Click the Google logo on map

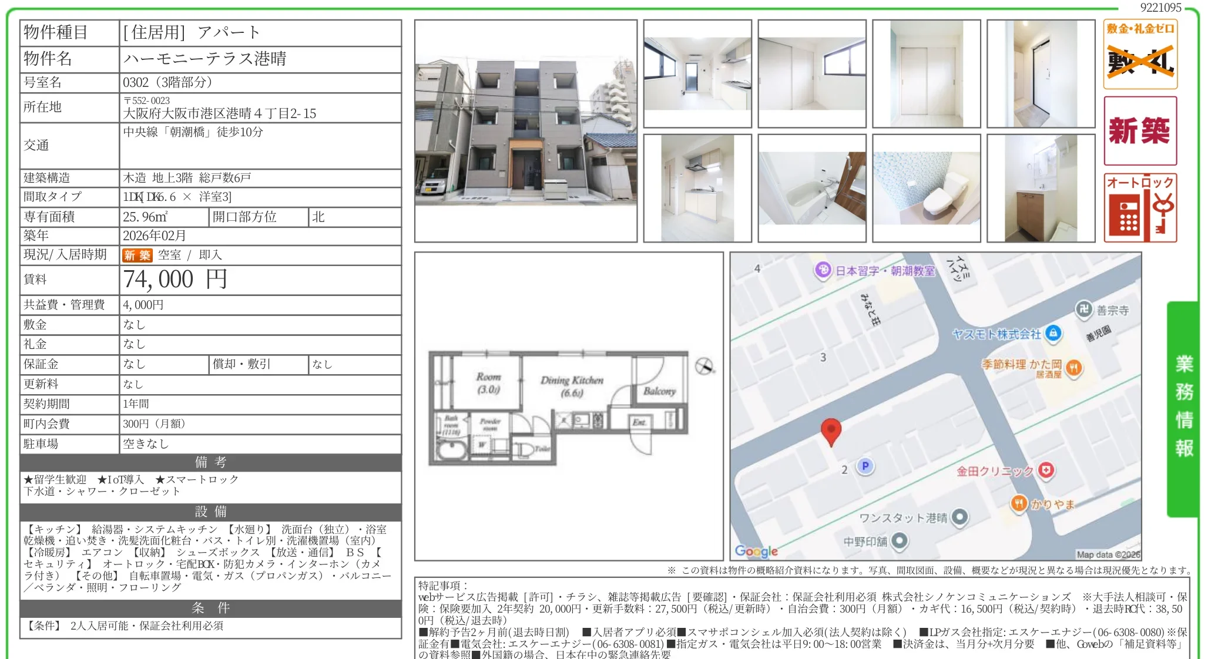click(756, 551)
